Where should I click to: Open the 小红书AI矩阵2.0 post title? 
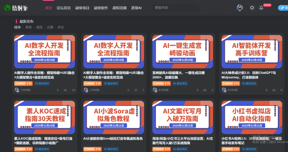click(252, 141)
